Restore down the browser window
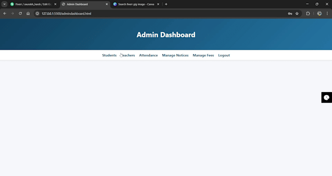332x176 pixels. point(317,4)
